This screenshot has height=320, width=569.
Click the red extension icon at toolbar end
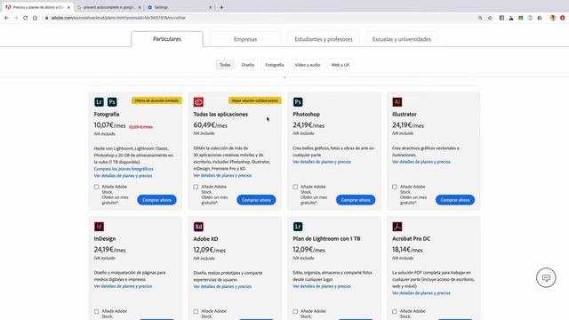pos(563,18)
